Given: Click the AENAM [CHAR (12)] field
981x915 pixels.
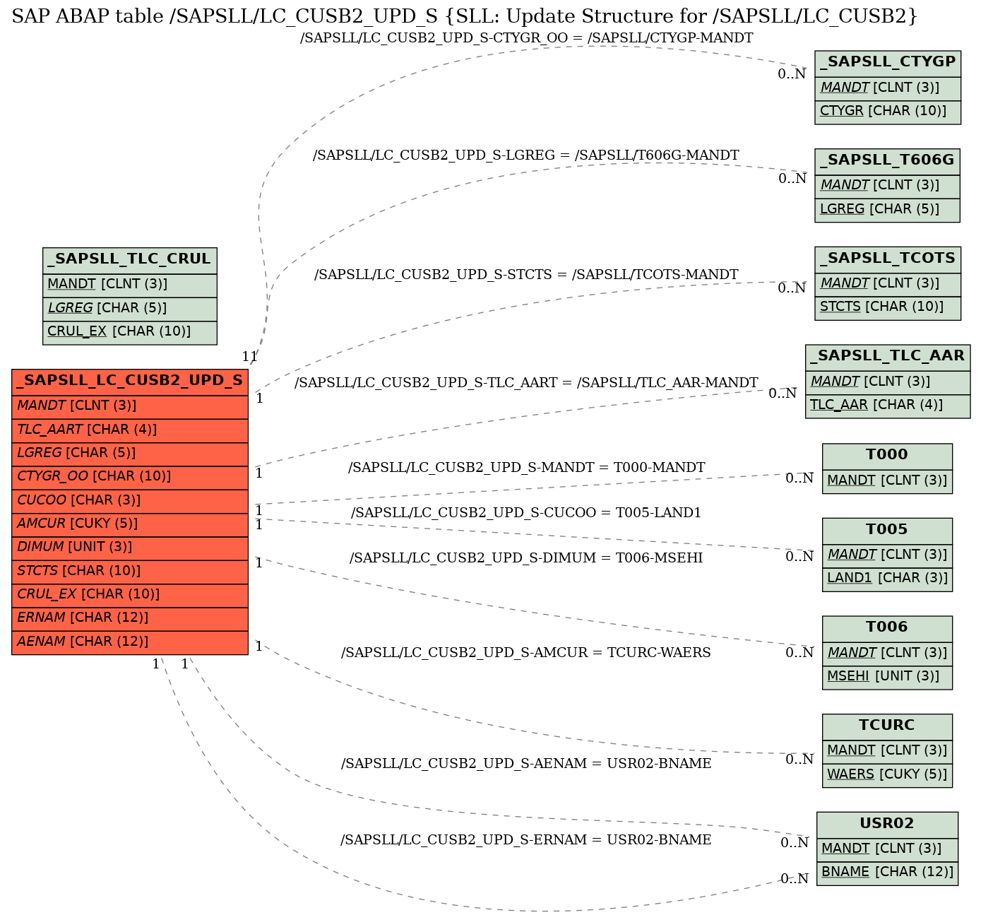Looking at the screenshot, I should point(130,642).
